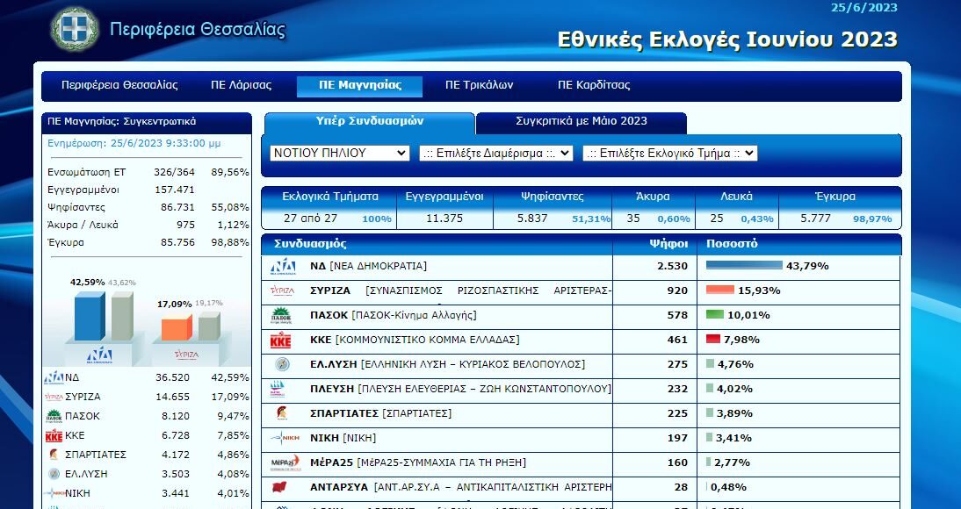Viewport: 961px width, 509px height.
Task: Click the Ποσοστό column header
Action: click(732, 244)
